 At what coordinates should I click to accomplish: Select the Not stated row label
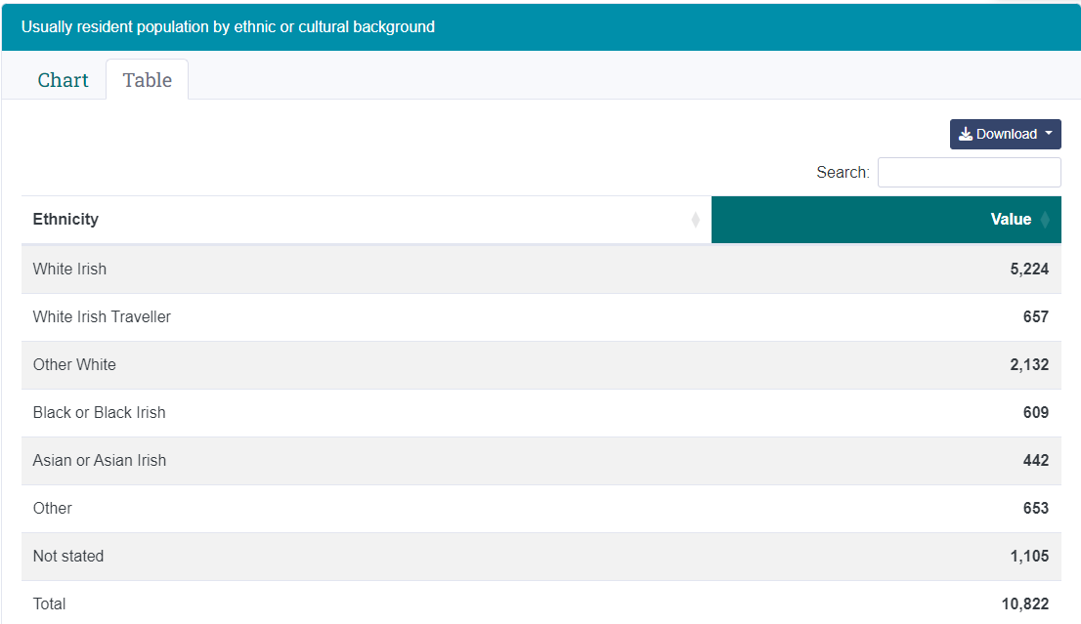coord(68,556)
